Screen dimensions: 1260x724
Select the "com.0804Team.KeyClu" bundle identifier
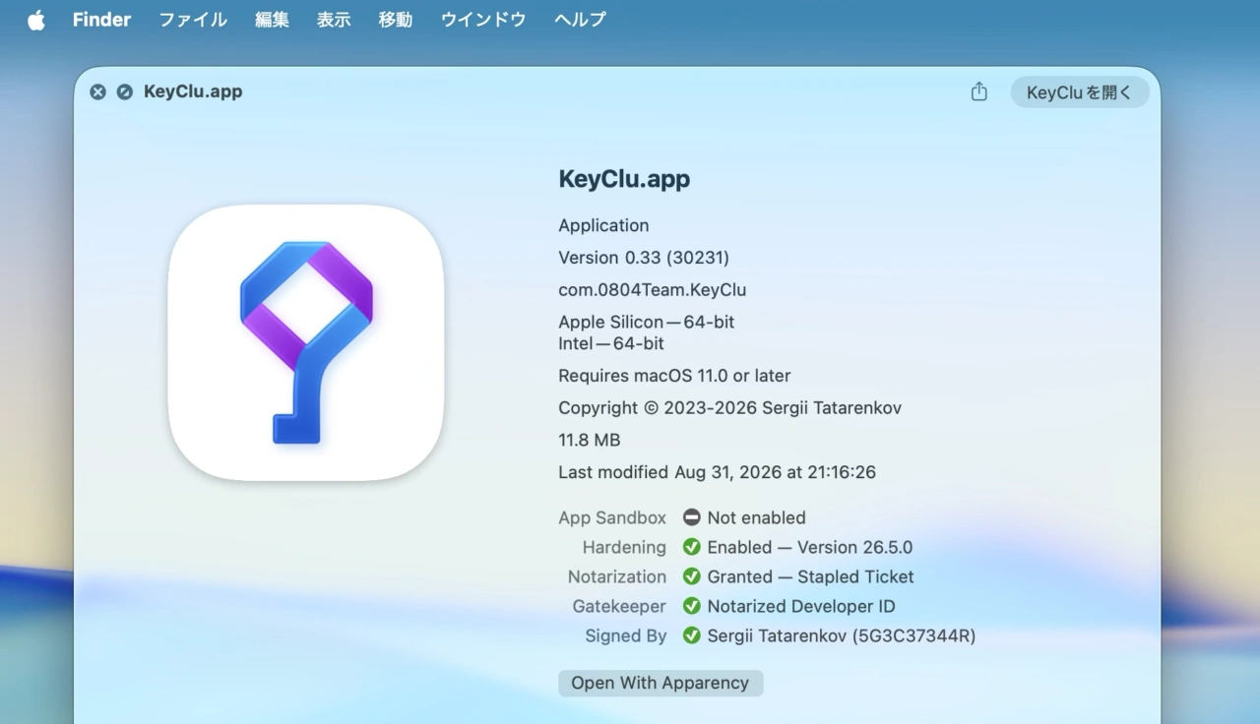pos(653,290)
